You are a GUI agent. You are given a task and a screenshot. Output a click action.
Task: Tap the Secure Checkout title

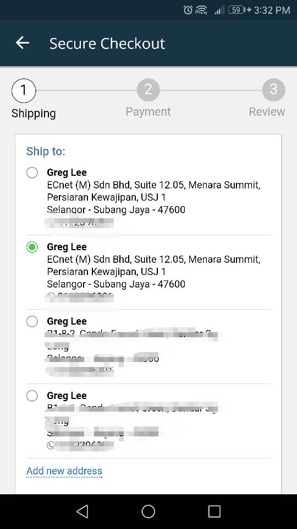point(107,44)
